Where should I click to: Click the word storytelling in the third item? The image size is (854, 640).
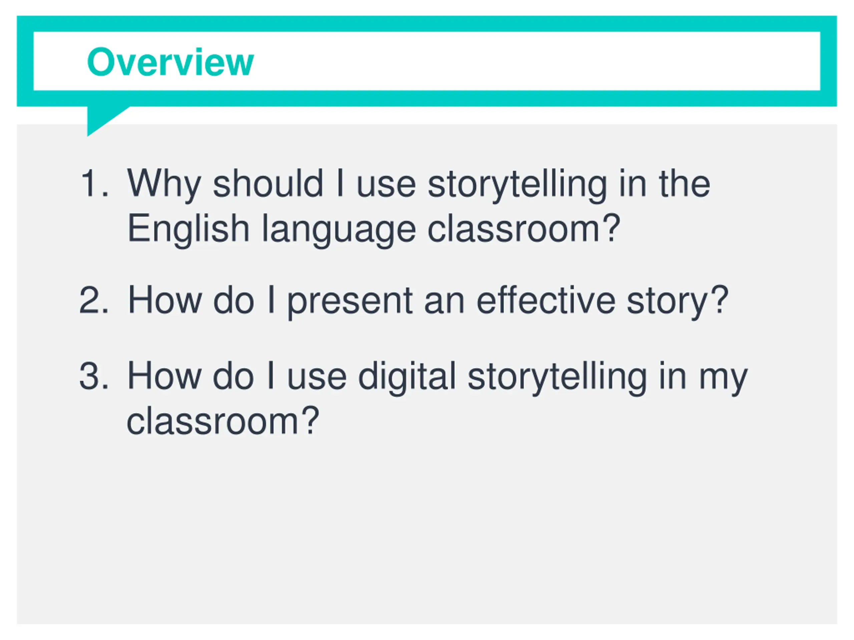pos(557,377)
